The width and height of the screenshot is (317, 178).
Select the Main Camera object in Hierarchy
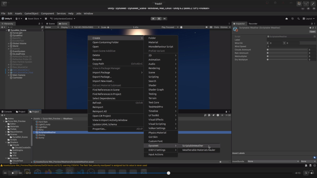pyautogui.click(x=19, y=75)
